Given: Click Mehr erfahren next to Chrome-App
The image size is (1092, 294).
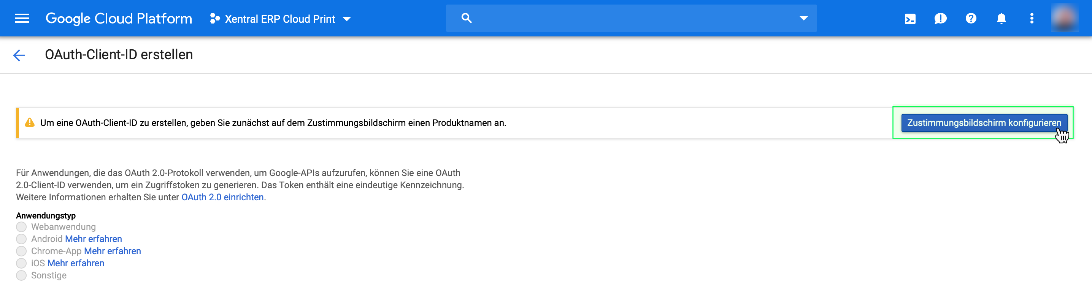Looking at the screenshot, I should pos(112,251).
